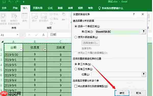Click the lightbulb Tell Me icon
The image size is (153, 96).
[99, 8]
